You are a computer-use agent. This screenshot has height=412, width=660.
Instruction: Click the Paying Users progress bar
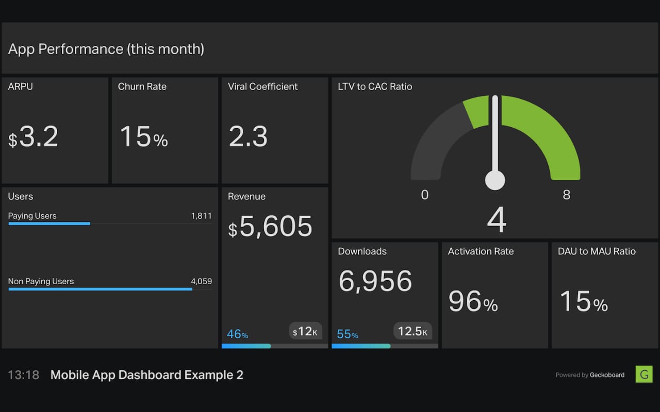49,224
